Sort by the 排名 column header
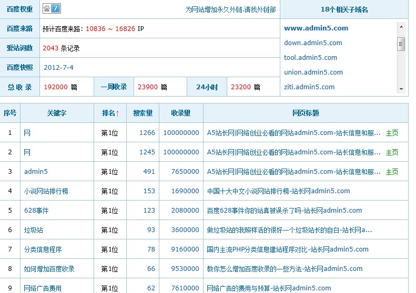The width and height of the screenshot is (416, 293). (110, 113)
